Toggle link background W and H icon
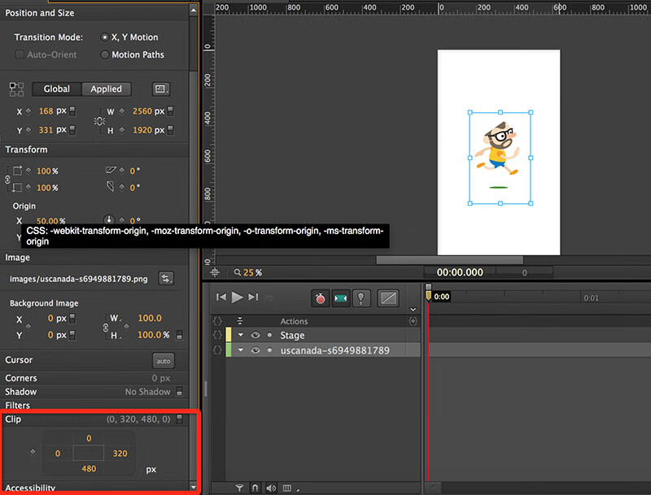The height and width of the screenshot is (495, 651). pyautogui.click(x=106, y=328)
